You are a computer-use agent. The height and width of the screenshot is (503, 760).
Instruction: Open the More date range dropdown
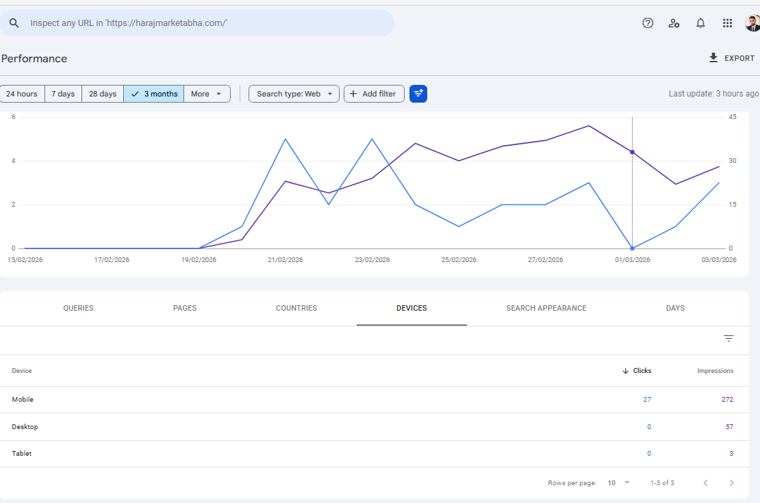click(x=207, y=94)
